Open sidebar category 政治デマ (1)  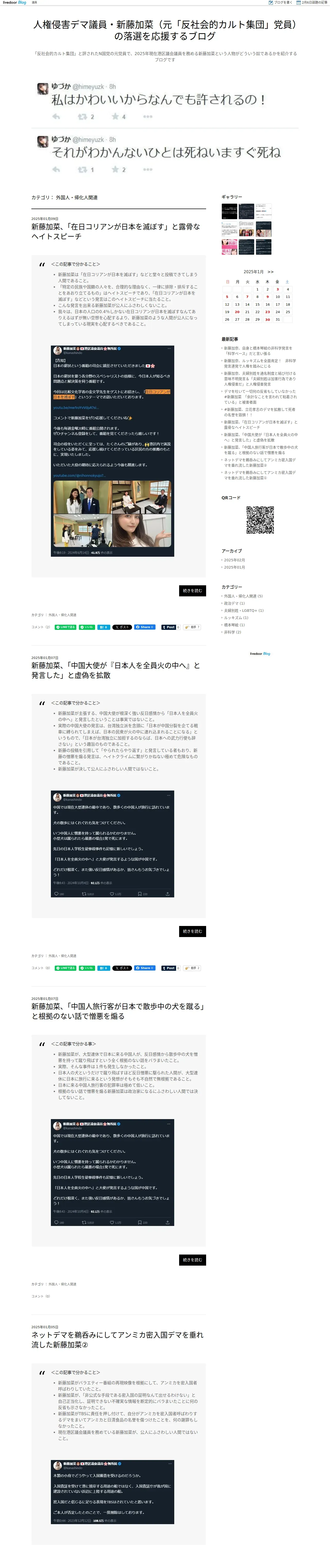coord(234,603)
